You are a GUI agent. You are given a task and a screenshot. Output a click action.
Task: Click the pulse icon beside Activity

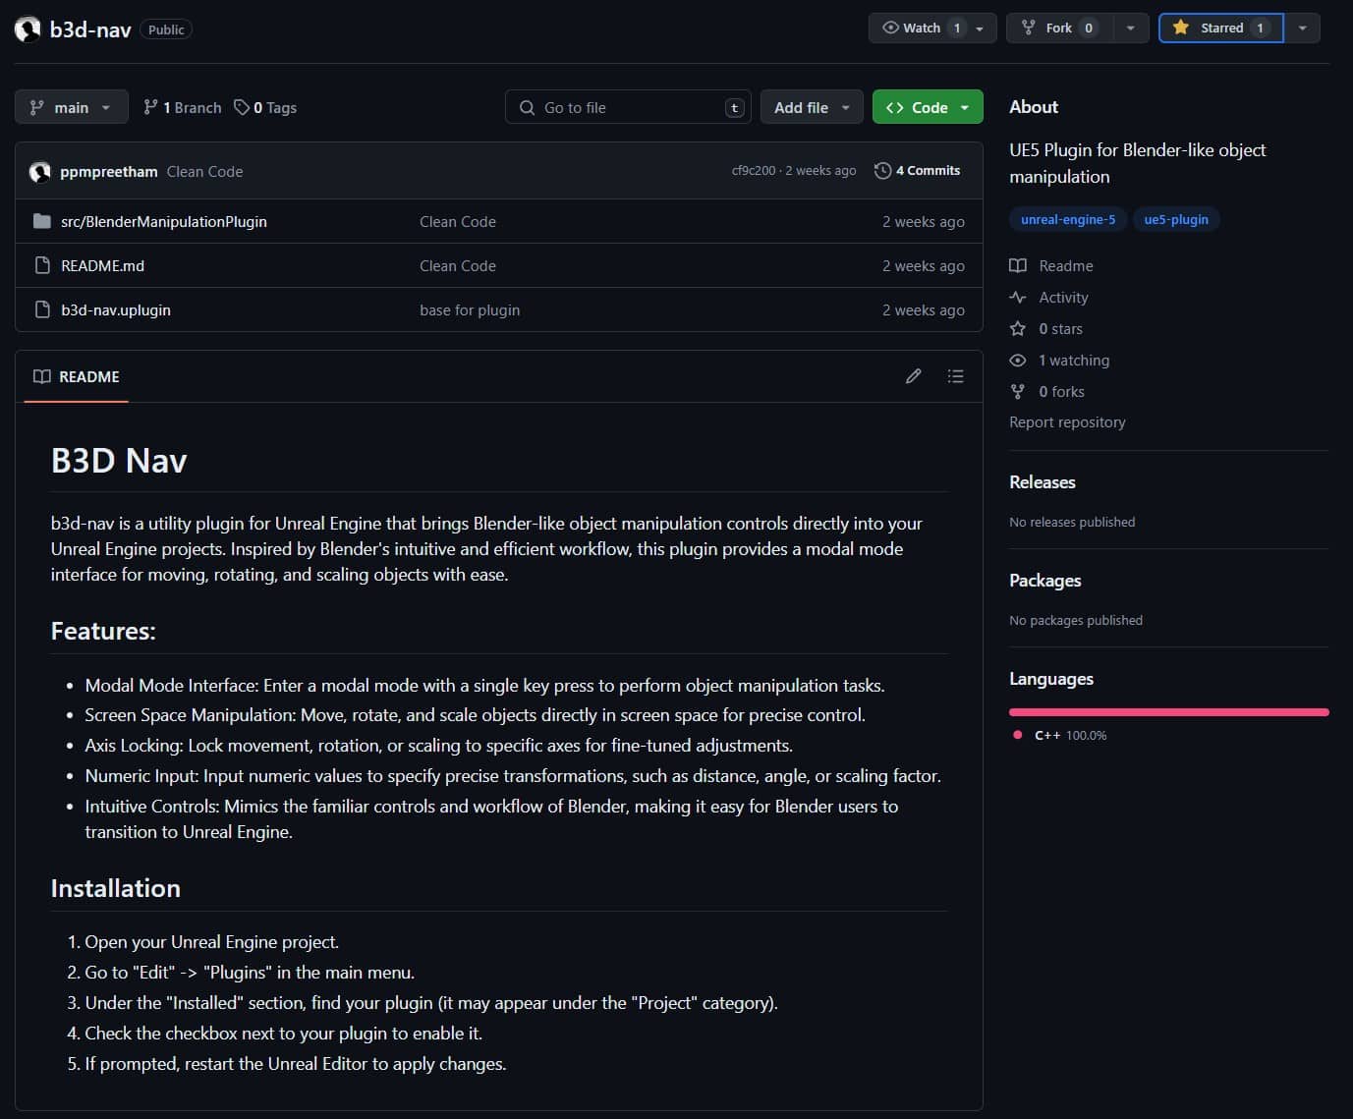(1018, 297)
